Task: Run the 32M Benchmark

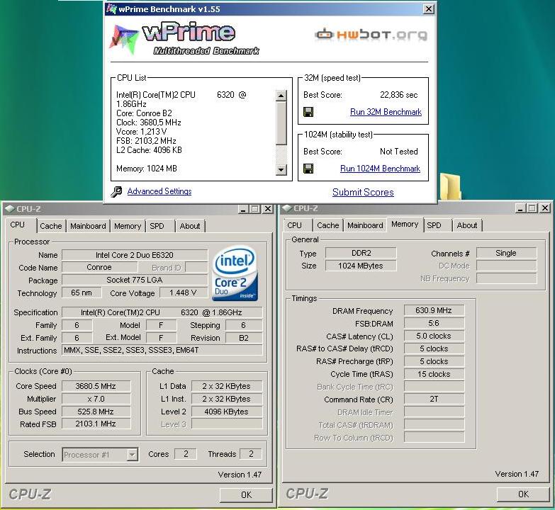Action: point(386,112)
